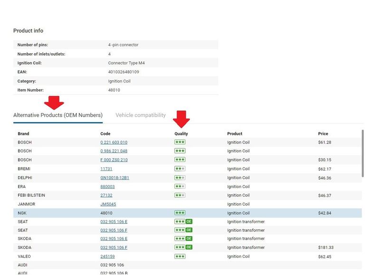Viewport: 380px width, 275px height.
Task: Click price $61.28 in Bosch row
Action: pyautogui.click(x=324, y=142)
